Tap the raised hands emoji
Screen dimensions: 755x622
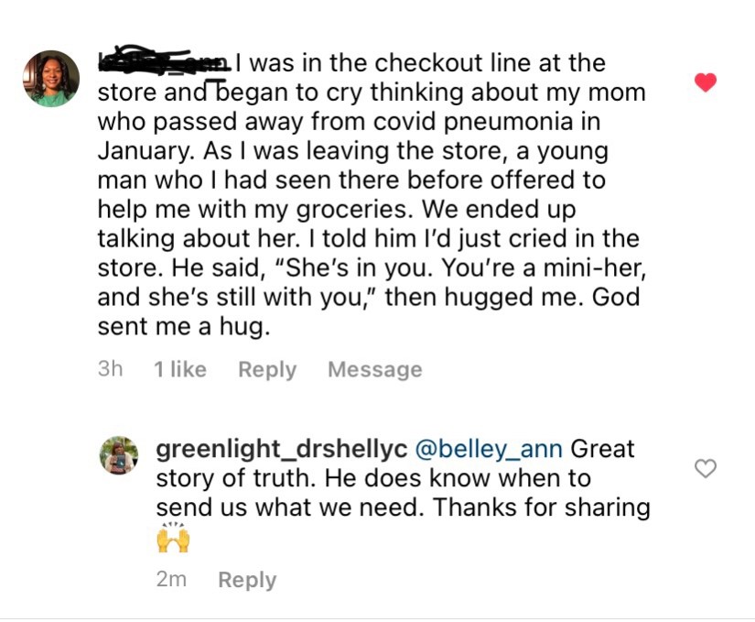click(x=173, y=537)
